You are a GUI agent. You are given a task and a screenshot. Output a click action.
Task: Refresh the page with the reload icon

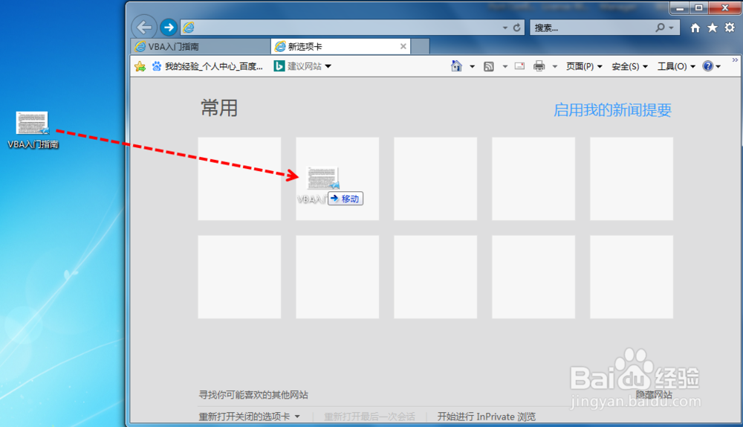tap(516, 28)
